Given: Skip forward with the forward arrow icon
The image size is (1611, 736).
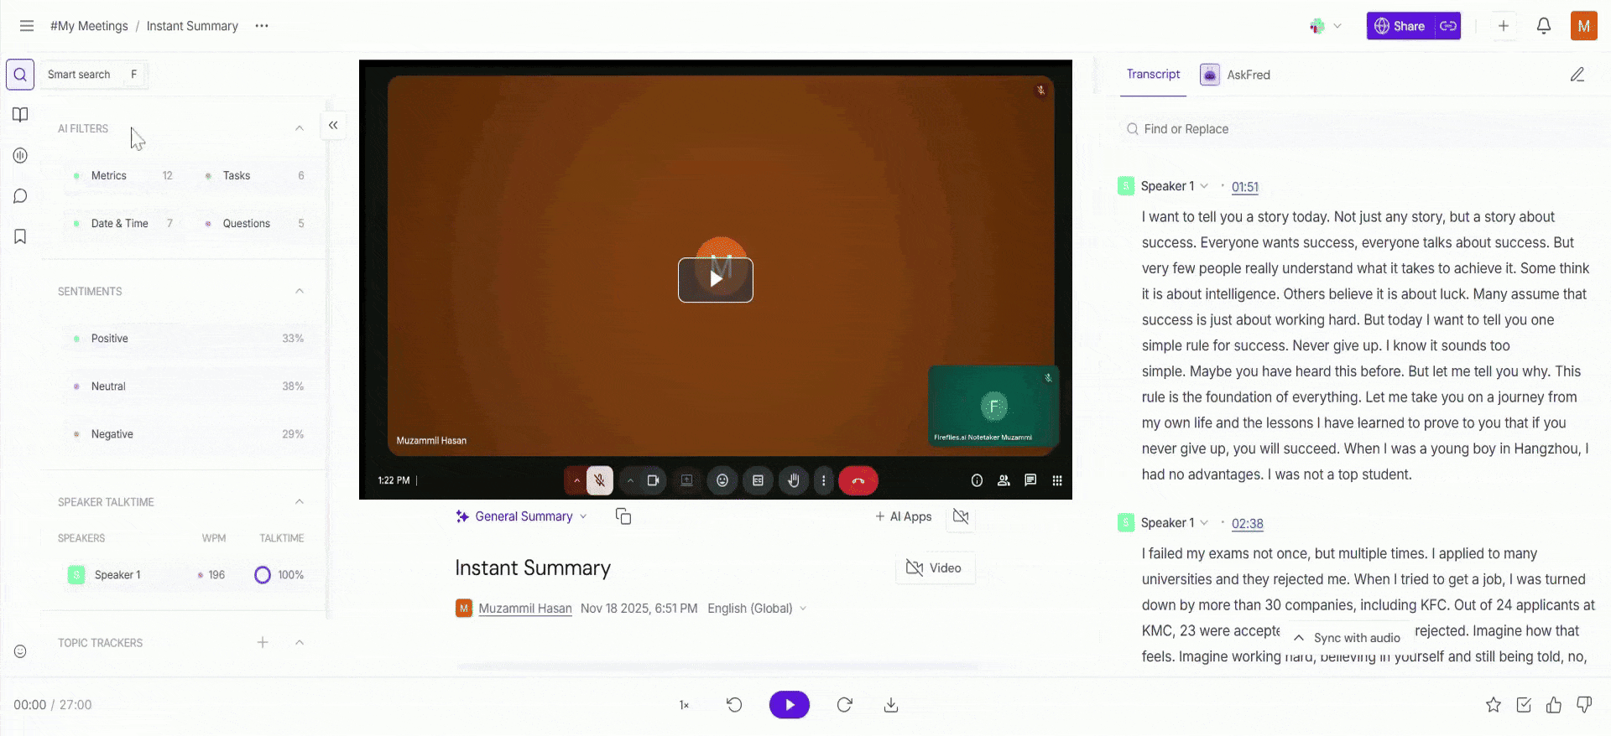Looking at the screenshot, I should (845, 705).
